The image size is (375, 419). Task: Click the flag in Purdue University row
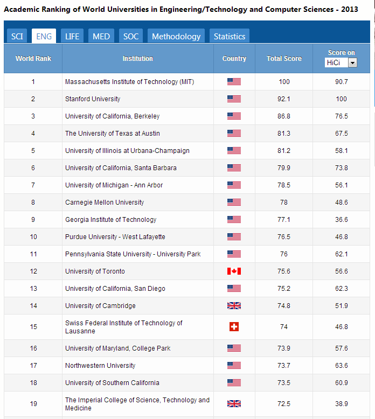[x=234, y=237]
